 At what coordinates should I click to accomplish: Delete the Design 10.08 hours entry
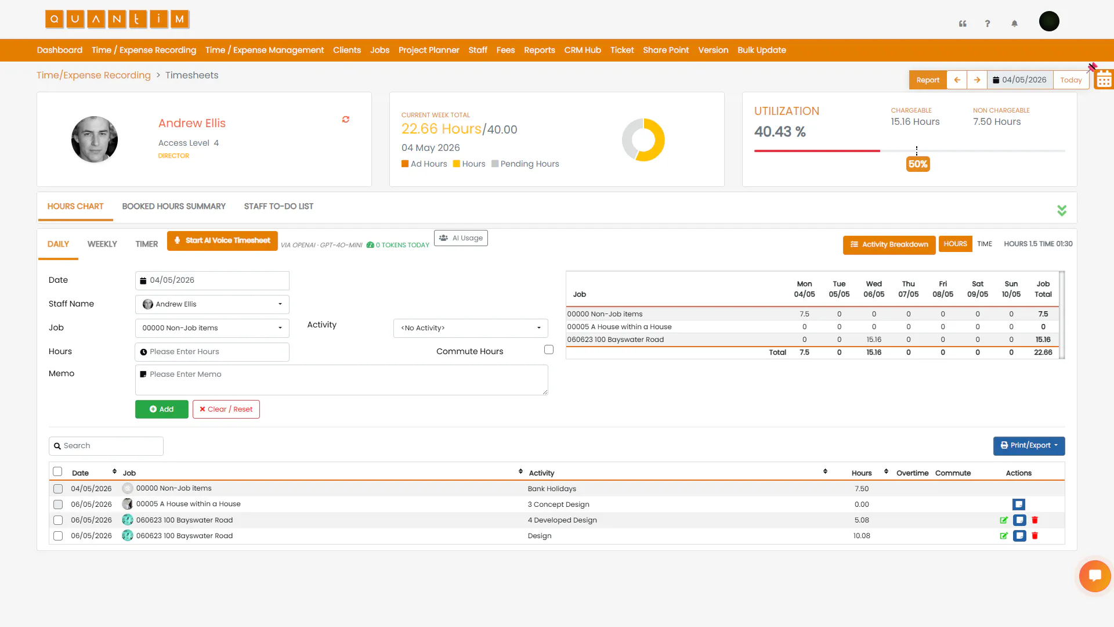1035,536
